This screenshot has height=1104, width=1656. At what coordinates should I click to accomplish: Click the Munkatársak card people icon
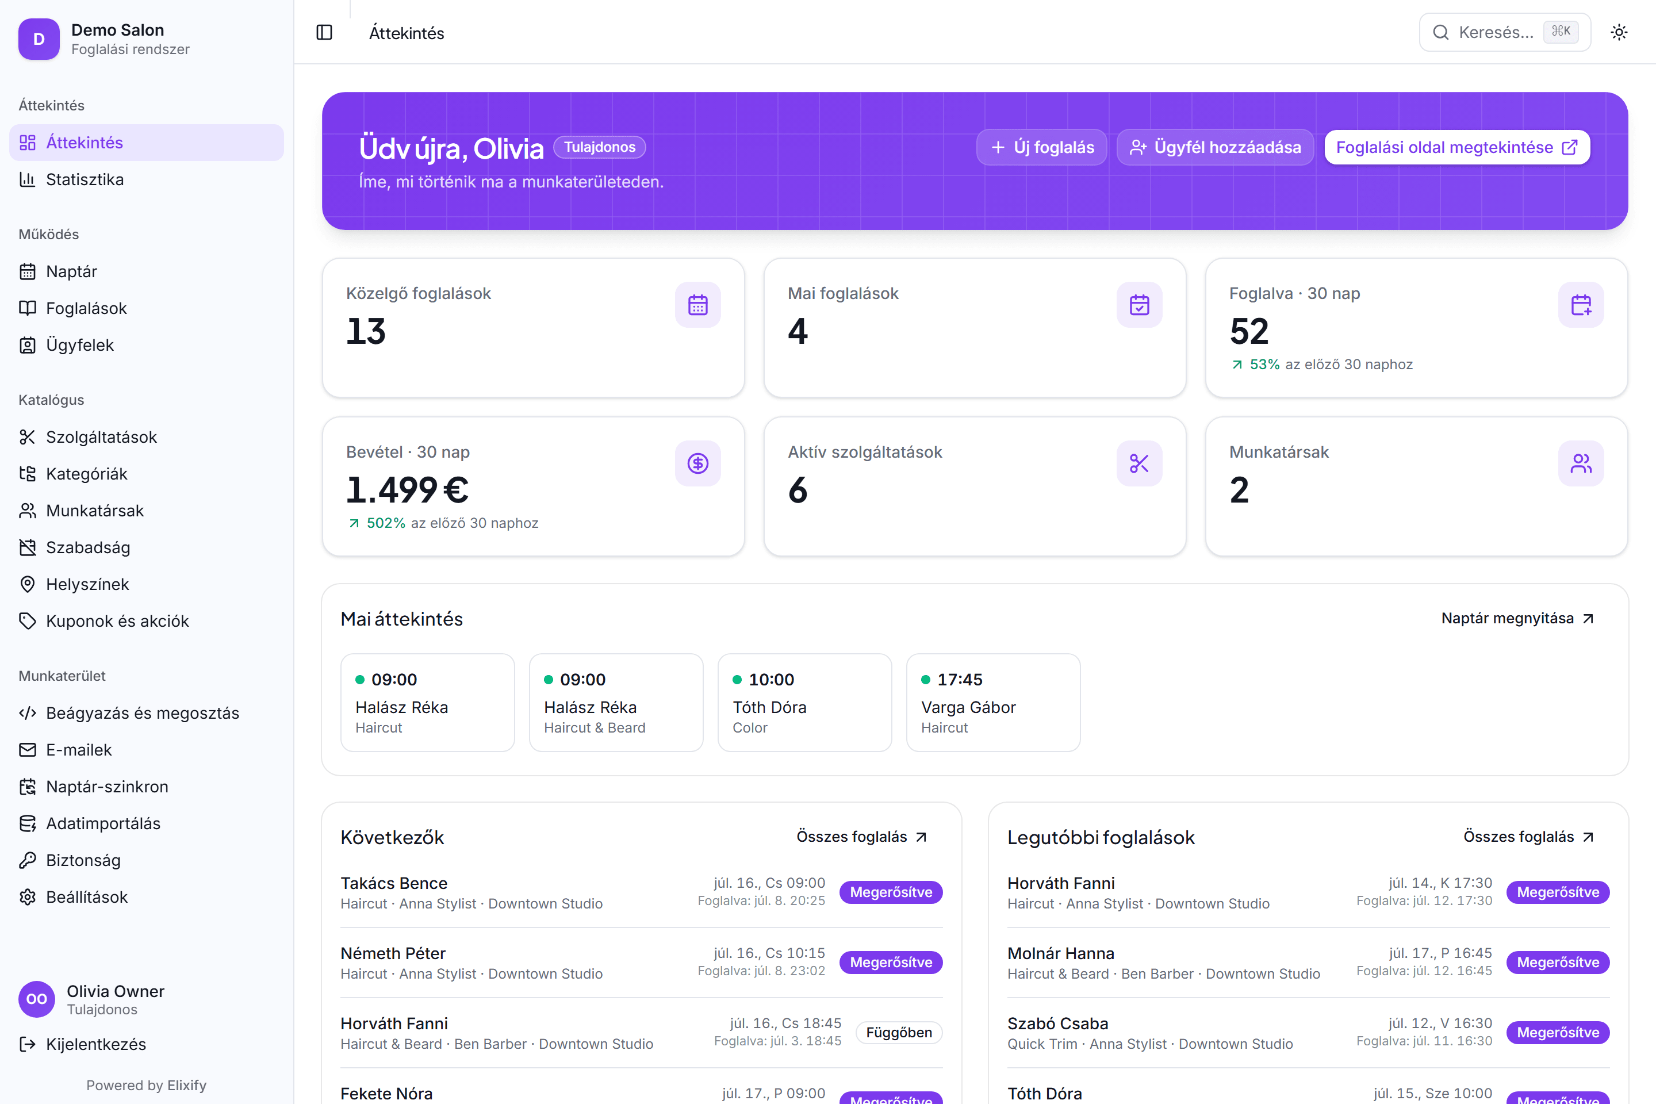click(x=1581, y=463)
